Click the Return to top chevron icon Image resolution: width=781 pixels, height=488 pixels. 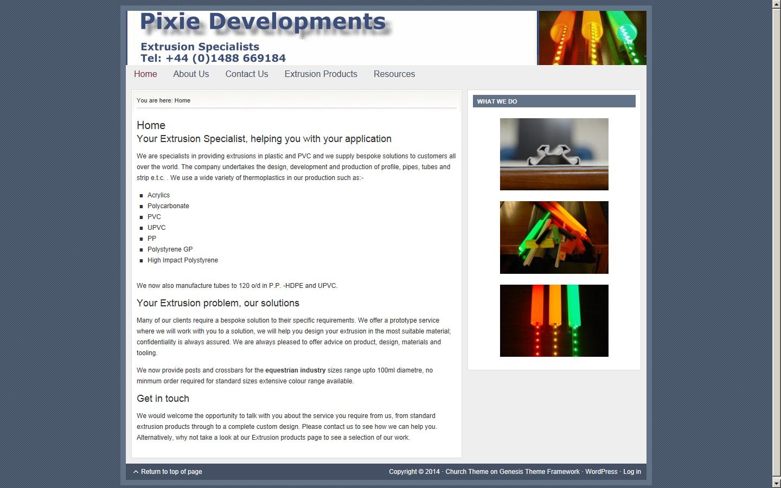point(136,471)
